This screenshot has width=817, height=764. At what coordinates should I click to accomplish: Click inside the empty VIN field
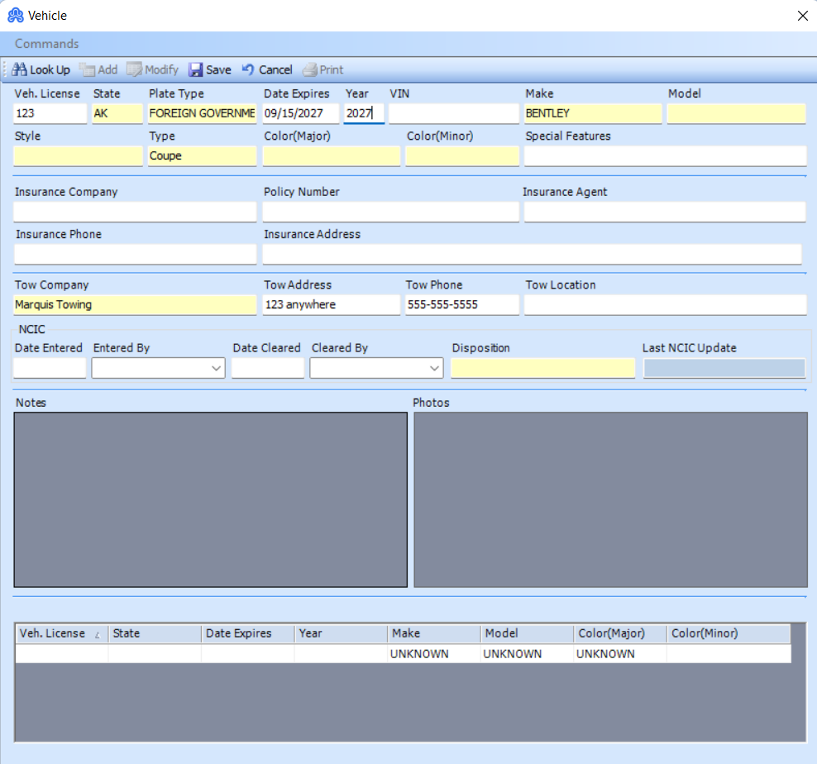point(453,113)
